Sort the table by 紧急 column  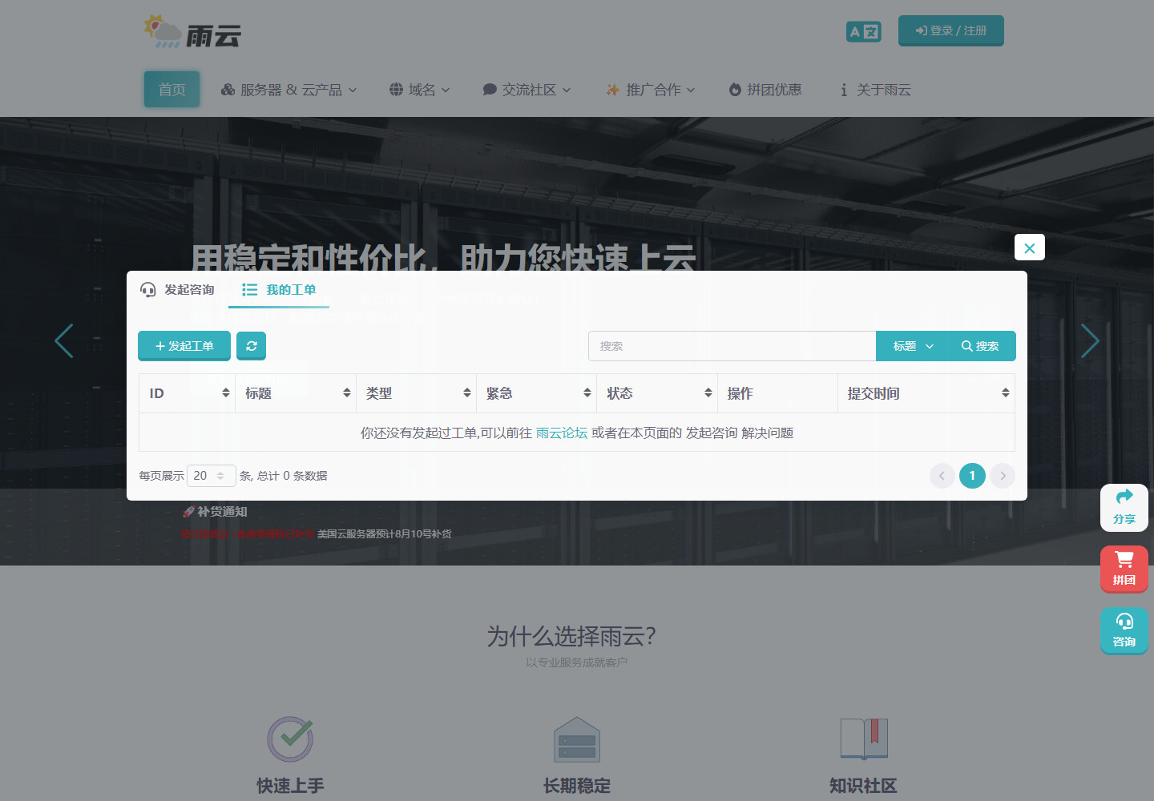(x=537, y=393)
